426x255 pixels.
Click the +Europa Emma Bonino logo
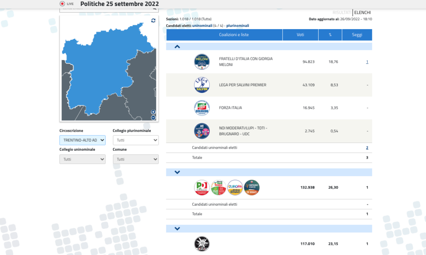(x=235, y=187)
